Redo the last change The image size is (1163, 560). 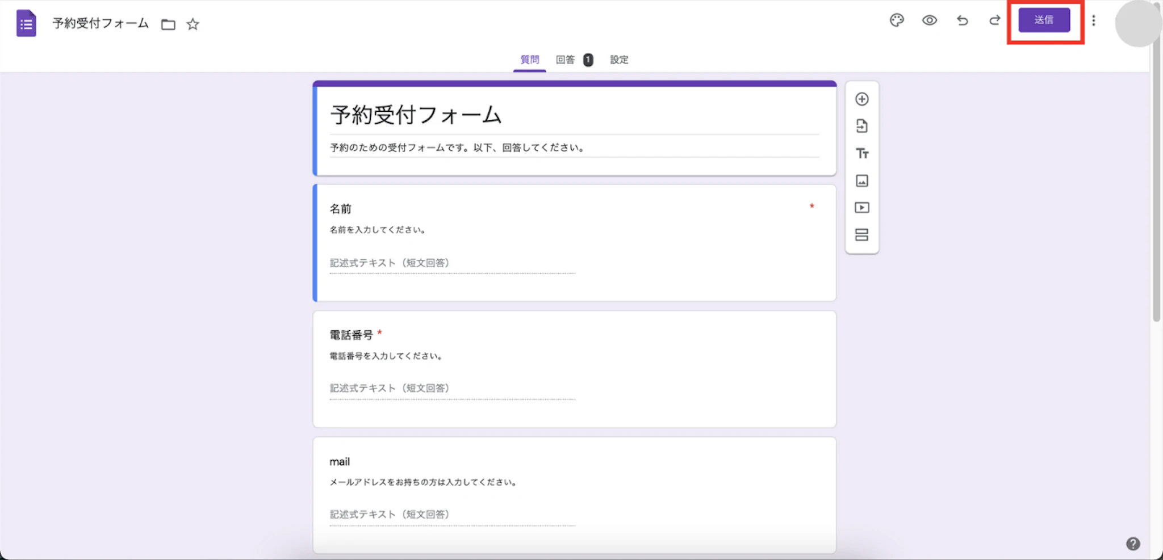(x=994, y=20)
